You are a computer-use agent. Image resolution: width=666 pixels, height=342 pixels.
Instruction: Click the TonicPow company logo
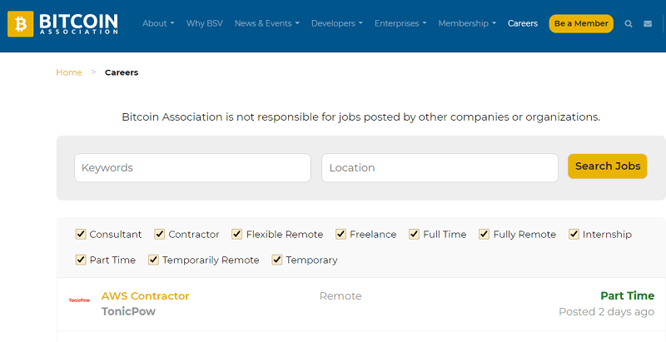coord(79,300)
